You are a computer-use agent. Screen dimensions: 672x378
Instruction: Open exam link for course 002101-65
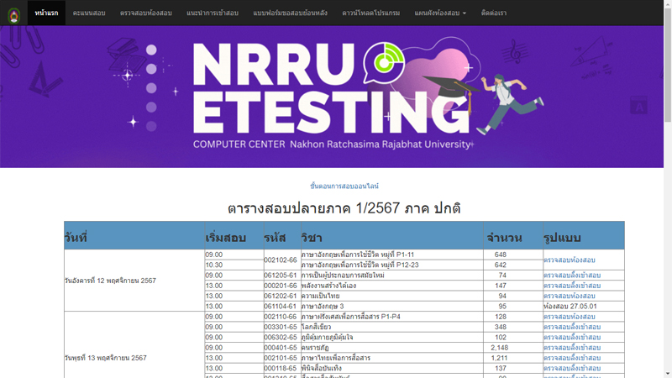[x=572, y=358]
